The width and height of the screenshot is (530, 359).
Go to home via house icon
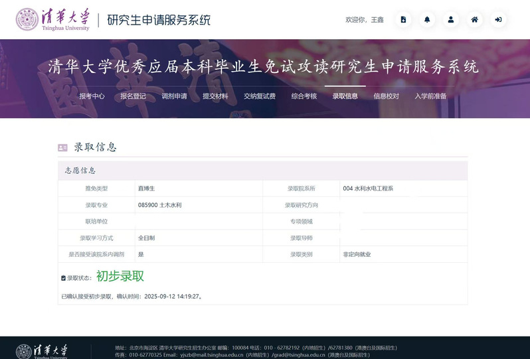coord(474,20)
